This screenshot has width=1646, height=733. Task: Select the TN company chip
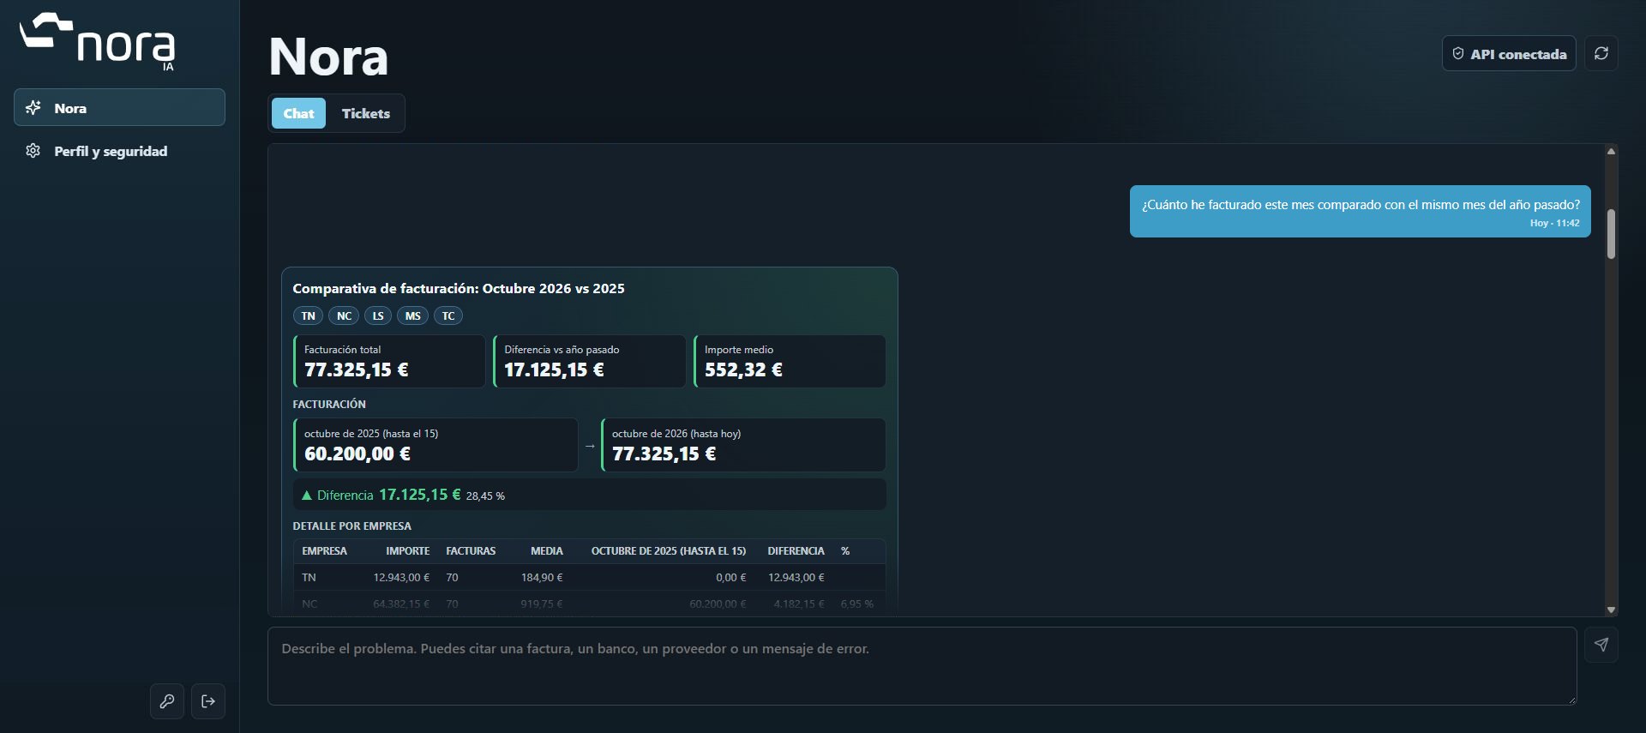coord(308,315)
